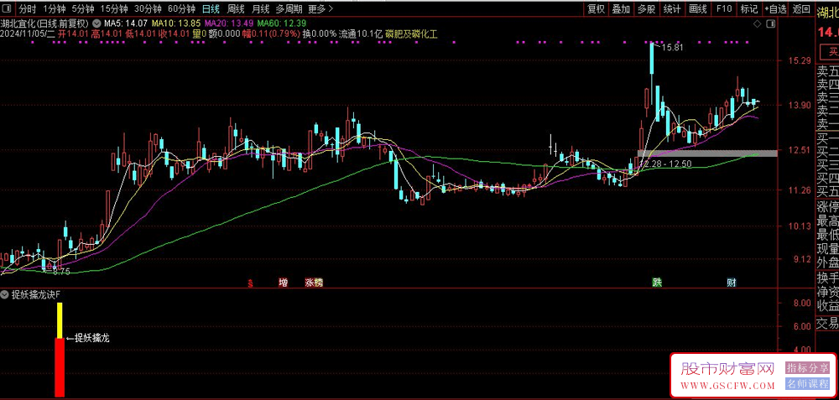Switch to the 60分钟 period tab

(x=181, y=8)
